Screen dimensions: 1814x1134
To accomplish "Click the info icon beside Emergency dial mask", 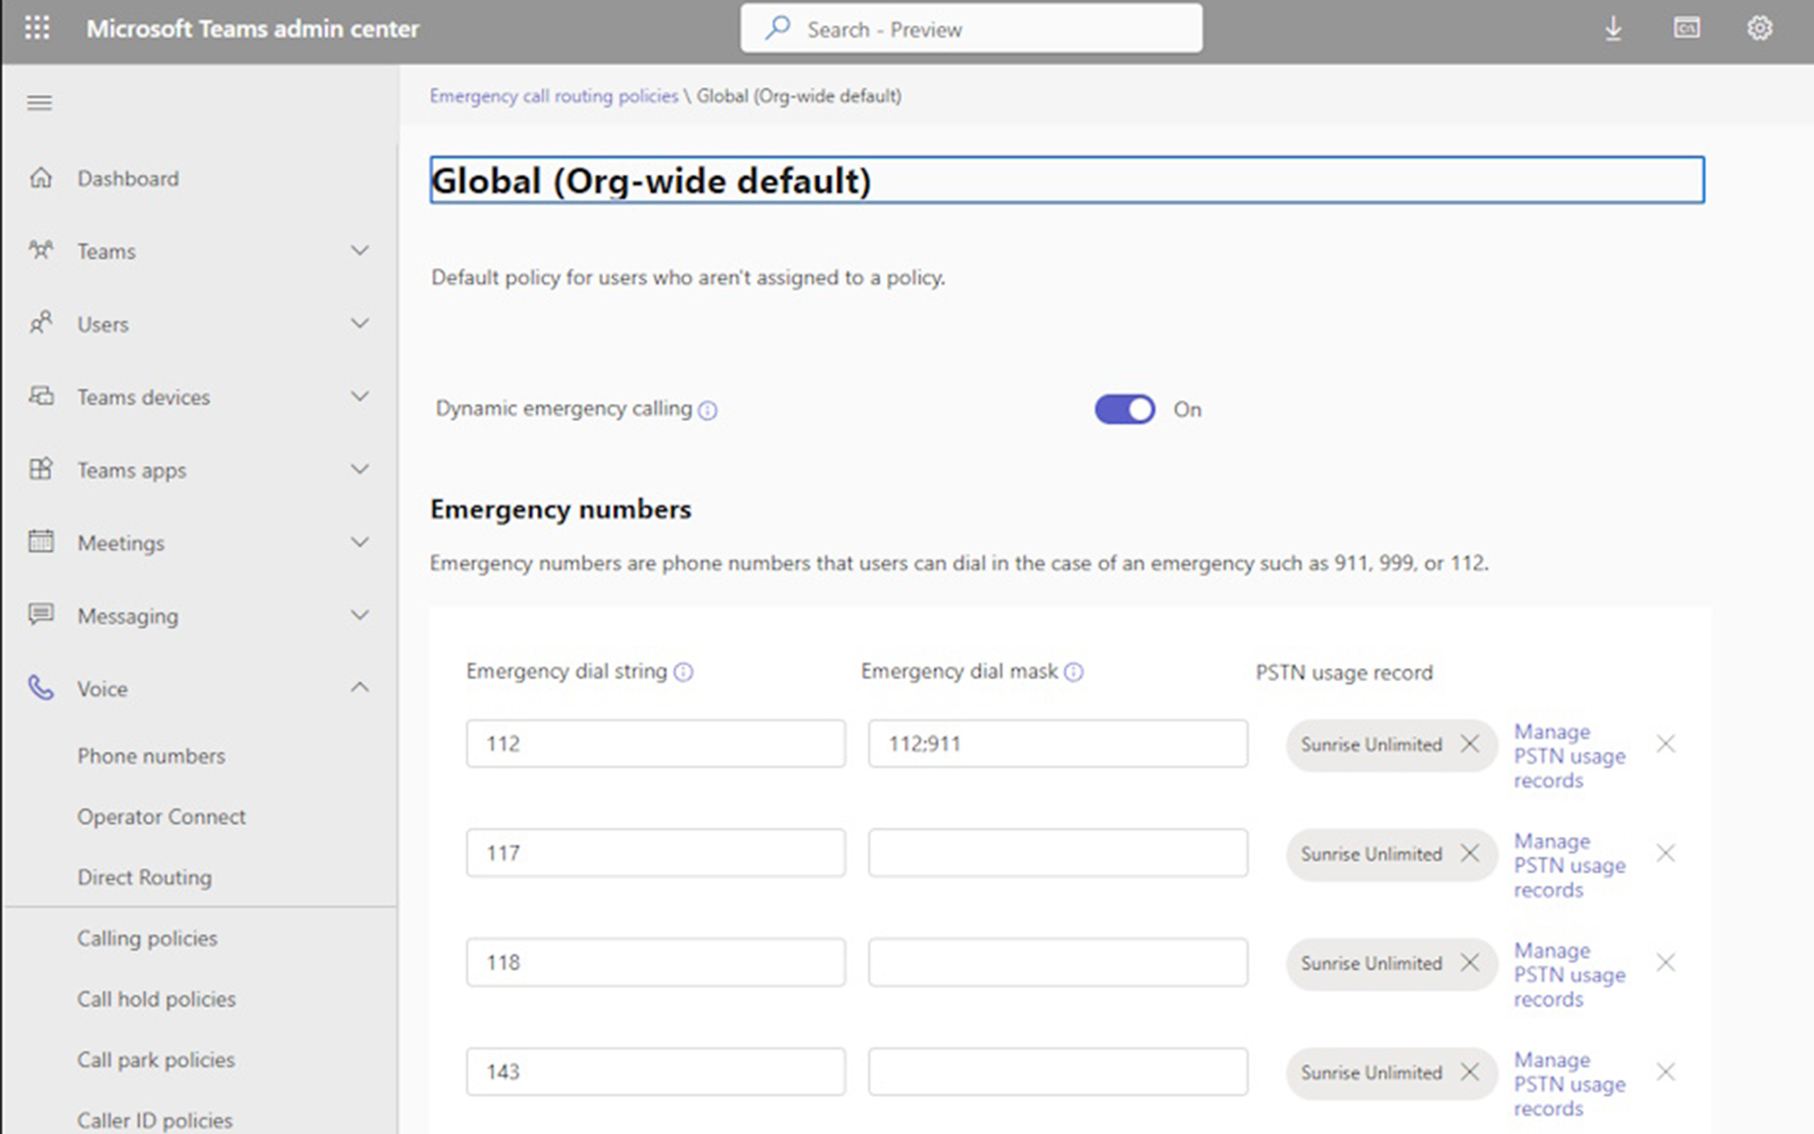I will click(1076, 672).
